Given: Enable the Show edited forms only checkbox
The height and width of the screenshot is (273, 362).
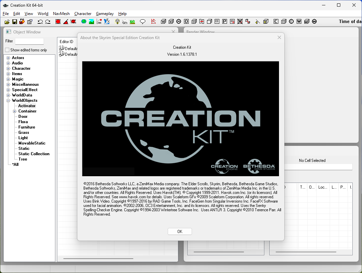Looking at the screenshot, I should pos(7,50).
